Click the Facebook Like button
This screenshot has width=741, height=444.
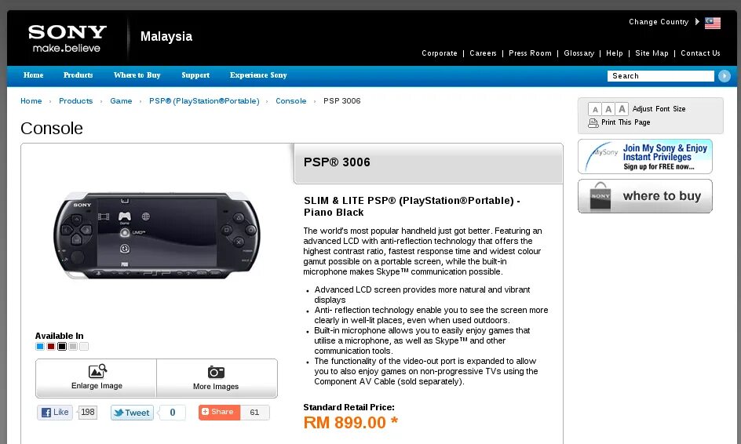click(x=55, y=413)
